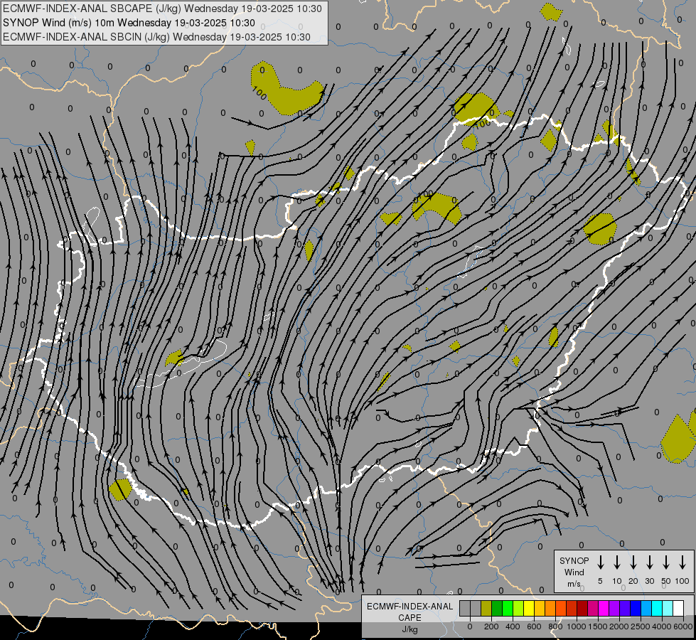Screen dimensions: 696x640
Task: Click the SBCAPE title line
Action: click(162, 9)
